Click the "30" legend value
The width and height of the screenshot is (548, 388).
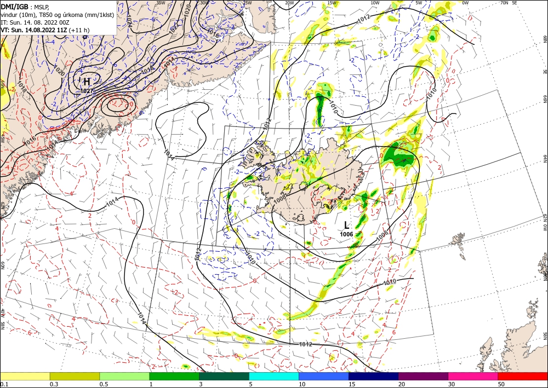[452, 384]
